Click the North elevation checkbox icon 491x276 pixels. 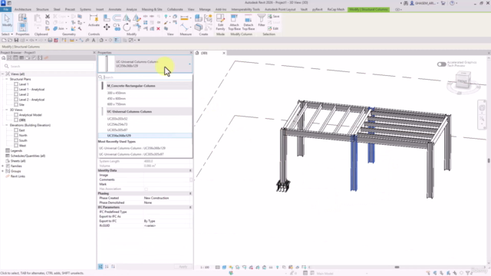click(16, 135)
